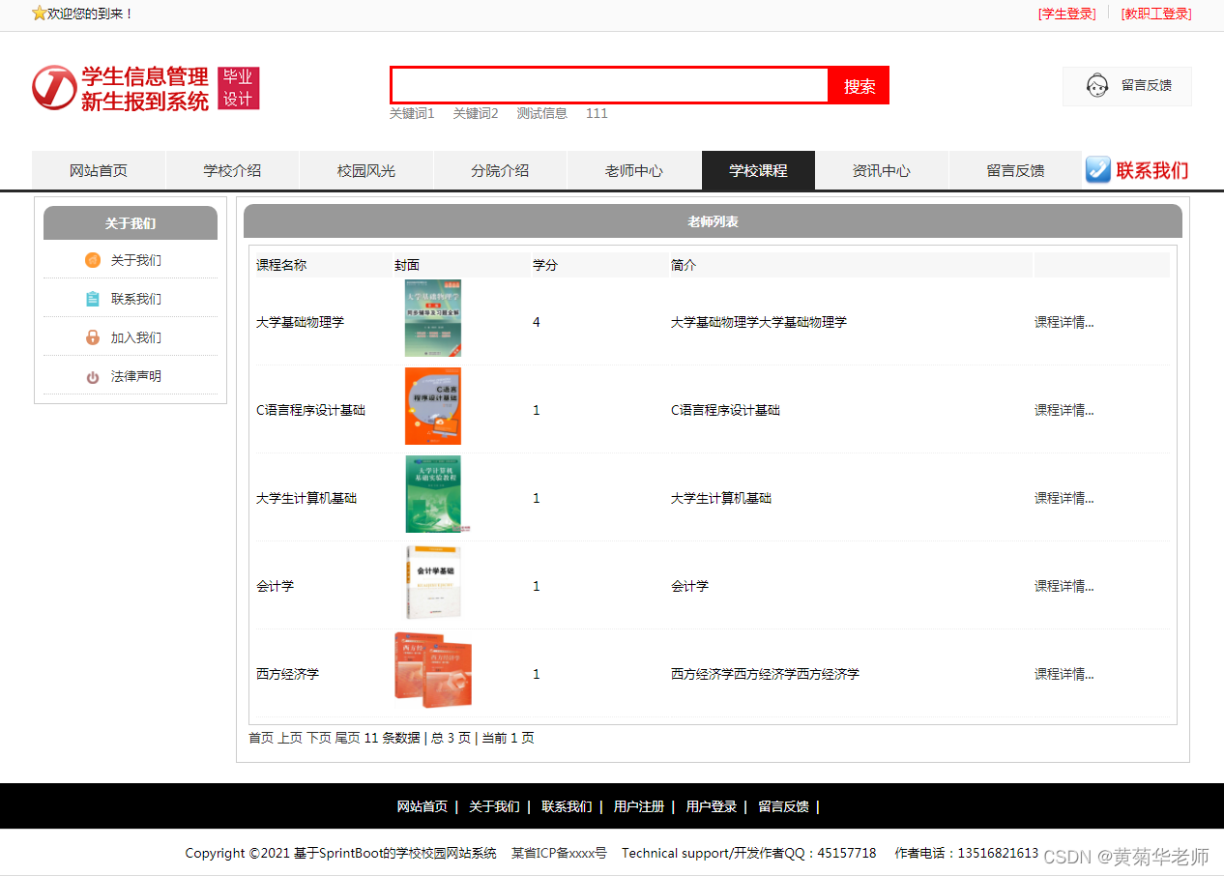
Task: Click the clipboard icon beside sidebar 联系我们
Action: [x=92, y=299]
